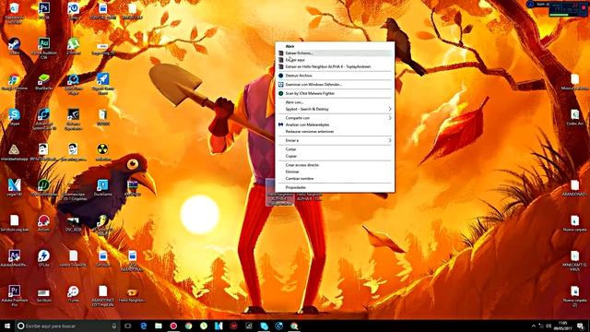The image size is (590, 332).
Task: Open File Explorer from the taskbar
Action: 159,326
